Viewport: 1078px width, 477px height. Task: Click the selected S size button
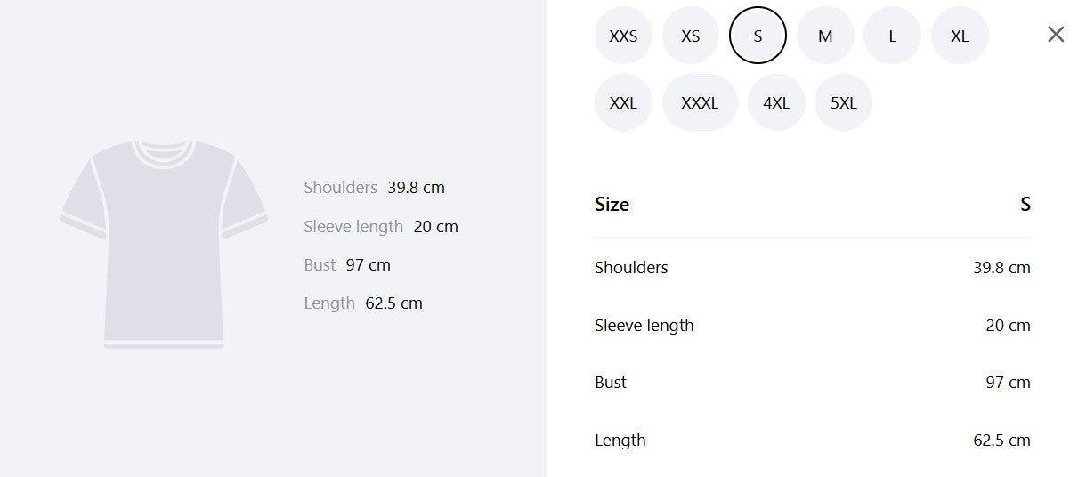[x=758, y=36]
